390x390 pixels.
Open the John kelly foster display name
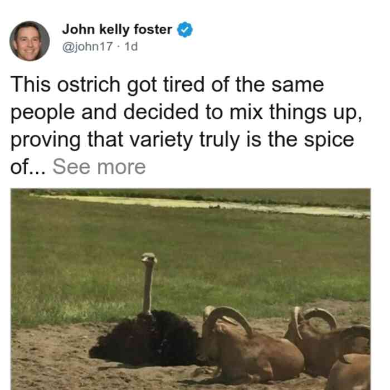pos(117,30)
